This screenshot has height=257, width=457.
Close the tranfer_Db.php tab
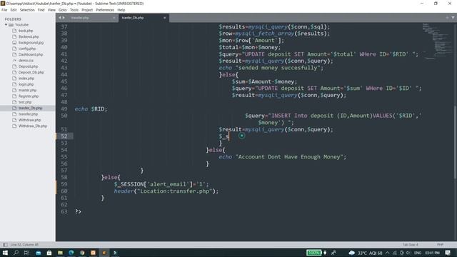(x=164, y=18)
